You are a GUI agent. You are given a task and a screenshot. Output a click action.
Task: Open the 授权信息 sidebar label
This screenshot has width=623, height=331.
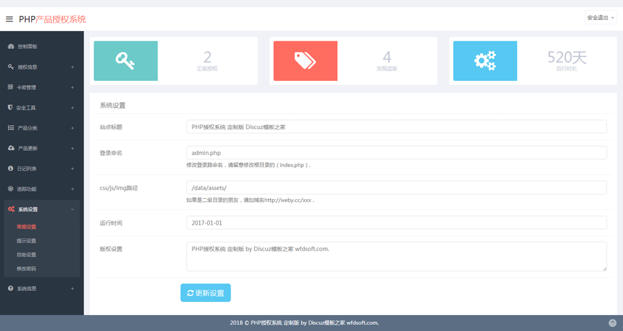[28, 67]
